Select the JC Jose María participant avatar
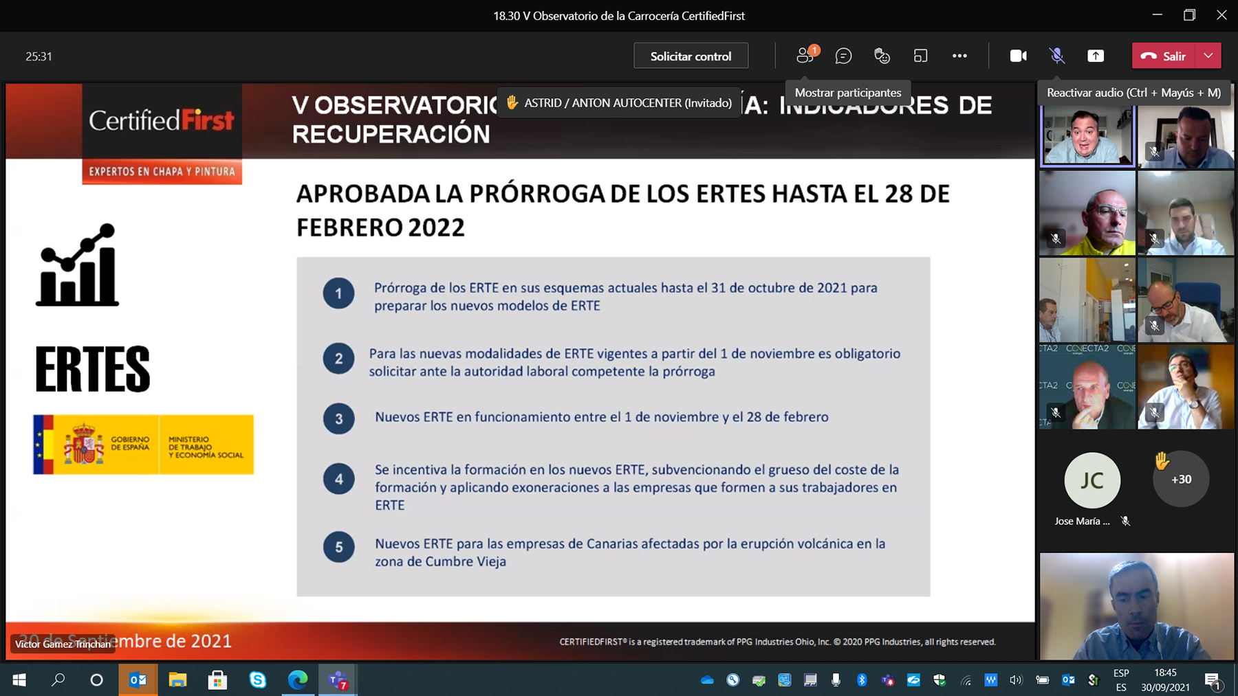The height and width of the screenshot is (696, 1238). tap(1092, 480)
